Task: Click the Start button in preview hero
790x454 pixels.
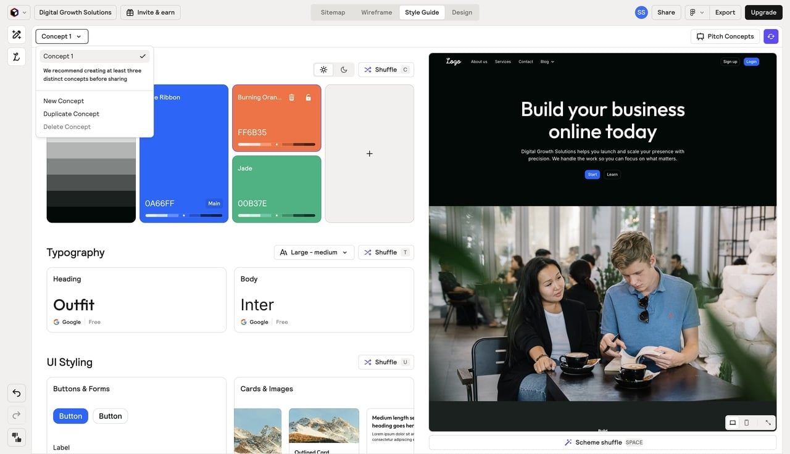Action: 592,175
